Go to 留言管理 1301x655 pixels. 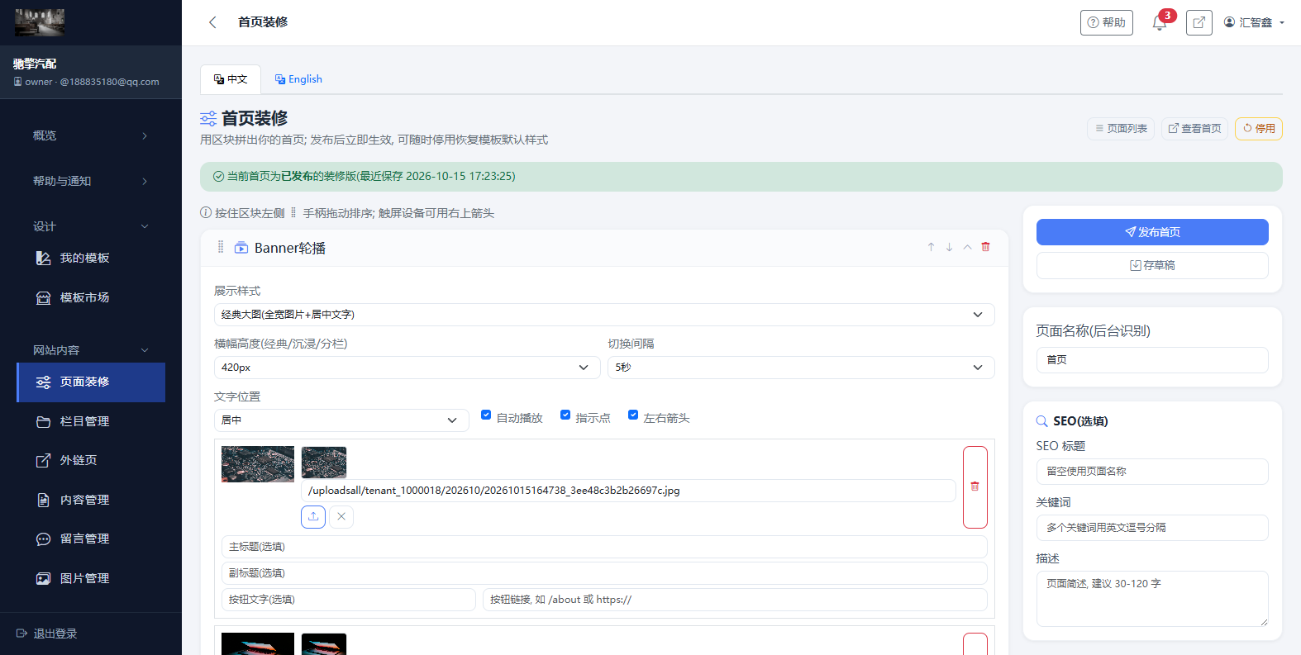coord(91,539)
